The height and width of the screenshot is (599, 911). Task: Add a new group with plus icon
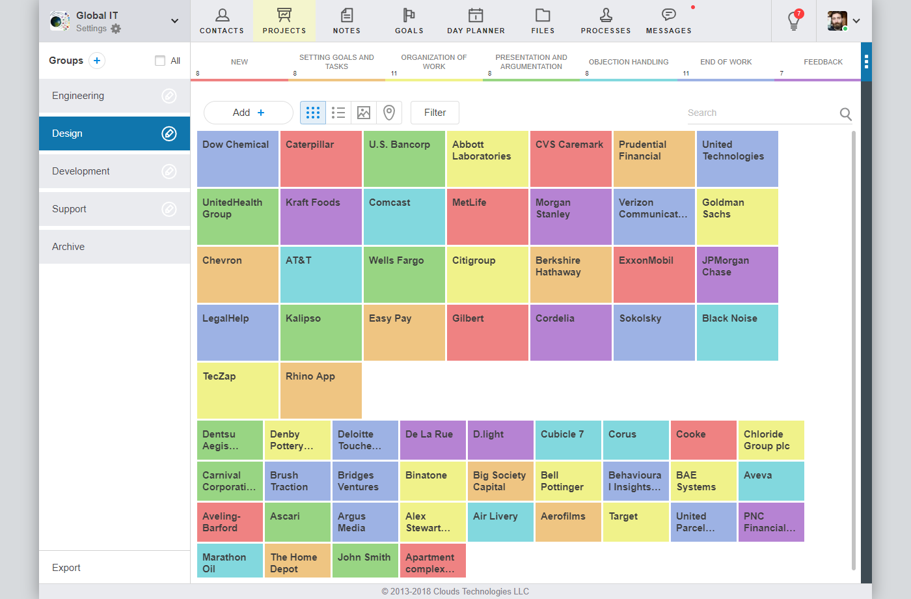97,61
